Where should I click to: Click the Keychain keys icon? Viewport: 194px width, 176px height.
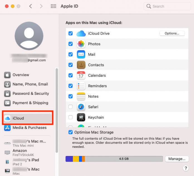click(81, 117)
